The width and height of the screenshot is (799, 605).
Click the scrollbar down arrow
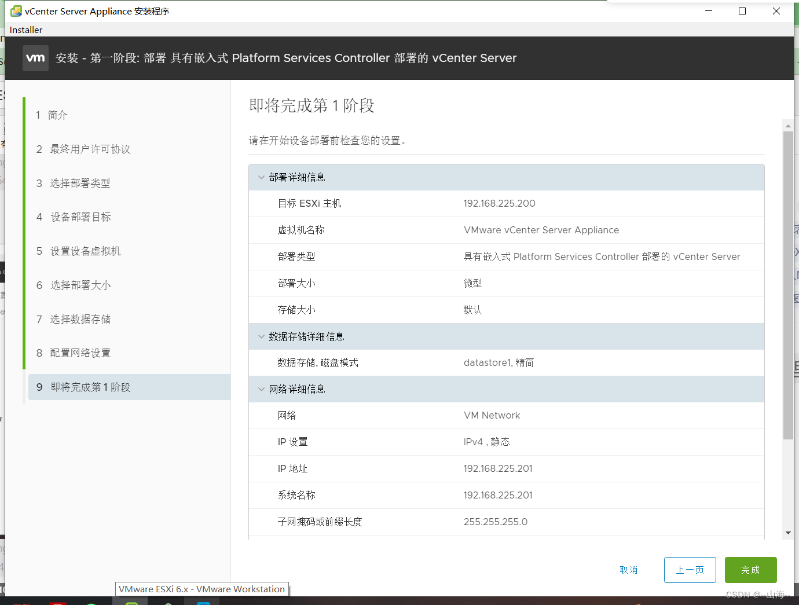point(788,533)
